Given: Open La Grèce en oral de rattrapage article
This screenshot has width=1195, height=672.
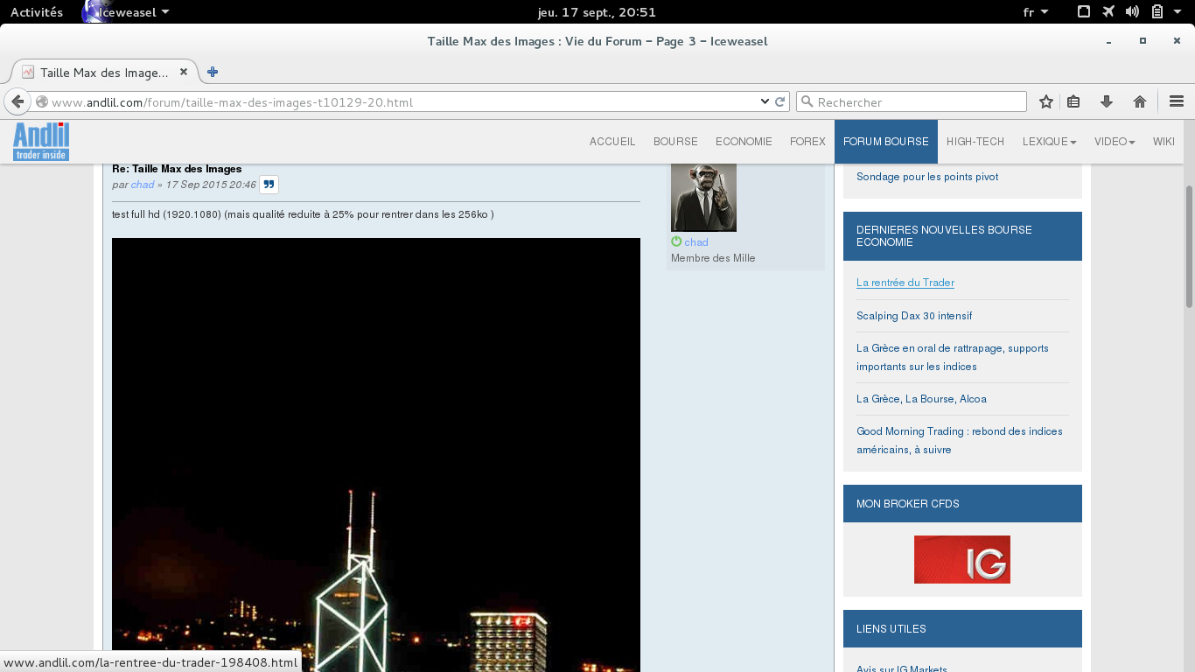Looking at the screenshot, I should [x=953, y=357].
